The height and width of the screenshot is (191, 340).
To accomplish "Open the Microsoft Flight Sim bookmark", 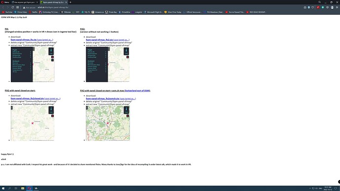I will [x=153, y=12].
